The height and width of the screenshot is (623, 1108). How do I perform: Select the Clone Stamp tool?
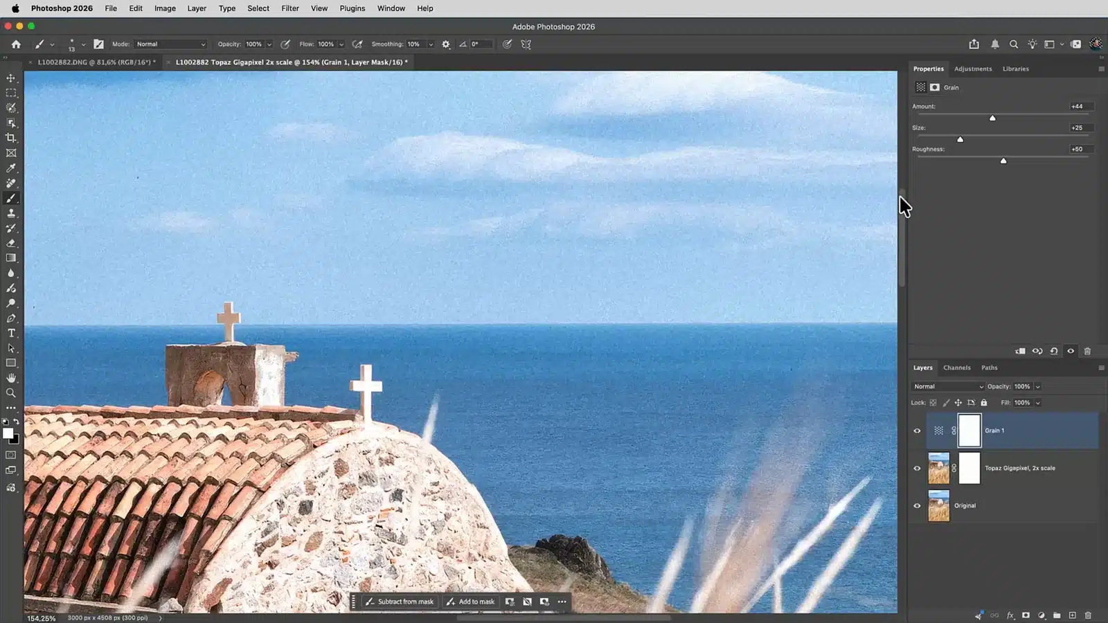point(11,213)
